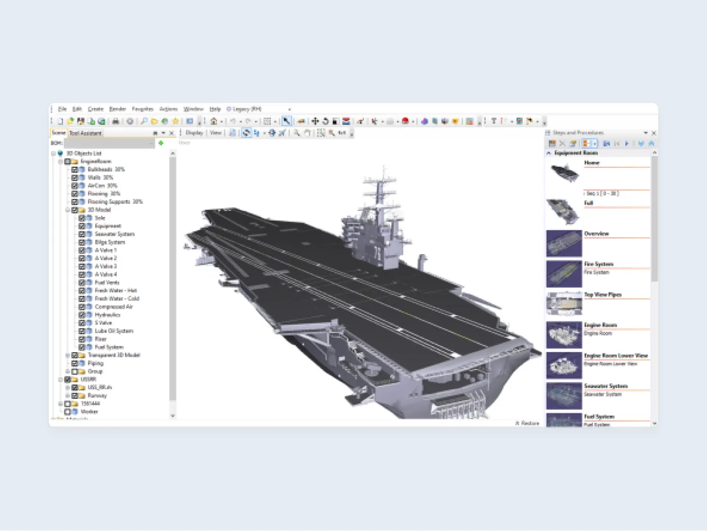Click the Restore link below the viewport
This screenshot has width=707, height=531.
click(527, 423)
